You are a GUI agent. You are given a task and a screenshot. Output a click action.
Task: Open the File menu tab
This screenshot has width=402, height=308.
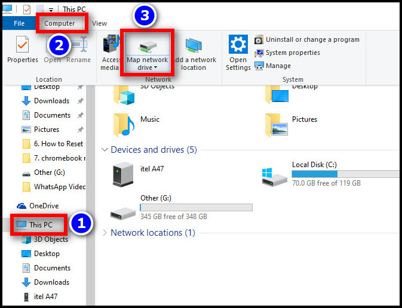point(19,23)
